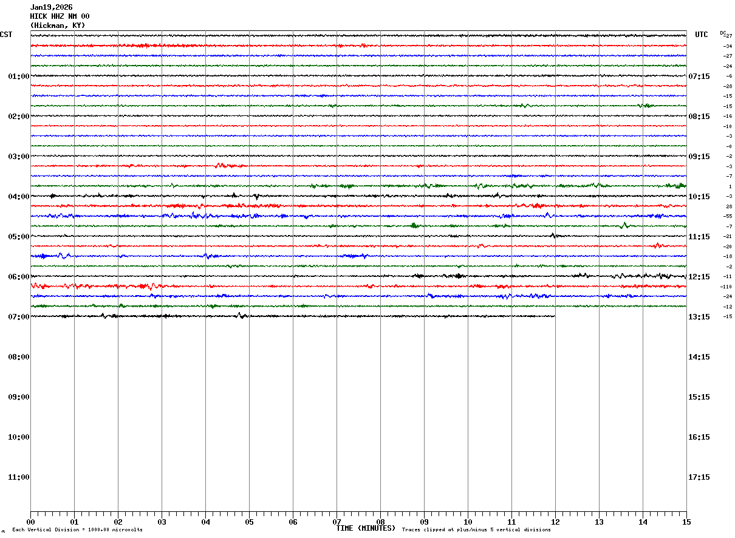Click minute tick label 01 on the bottom axis

point(74,522)
